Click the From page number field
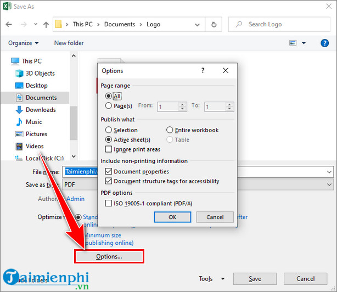The image size is (337, 292). (x=168, y=106)
